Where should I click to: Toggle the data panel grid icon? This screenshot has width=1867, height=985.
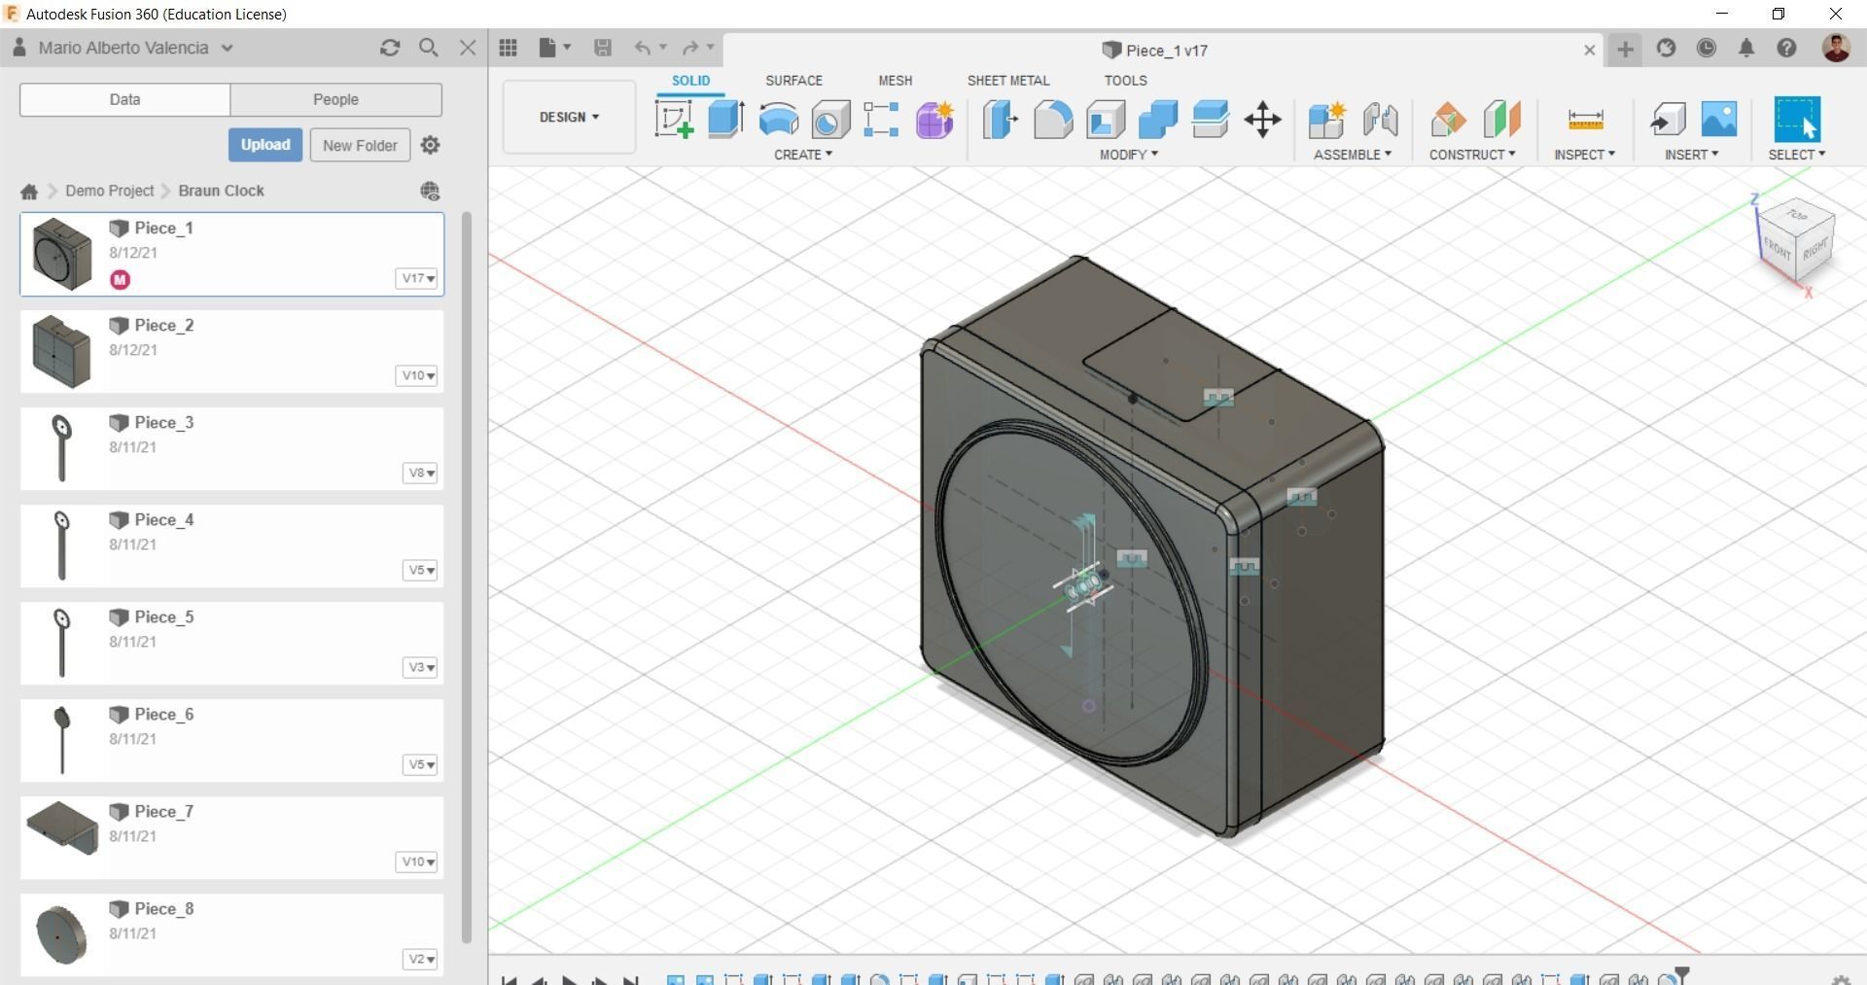click(x=508, y=48)
